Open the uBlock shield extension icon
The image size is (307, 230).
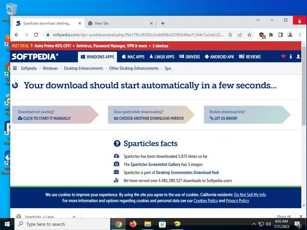point(262,35)
